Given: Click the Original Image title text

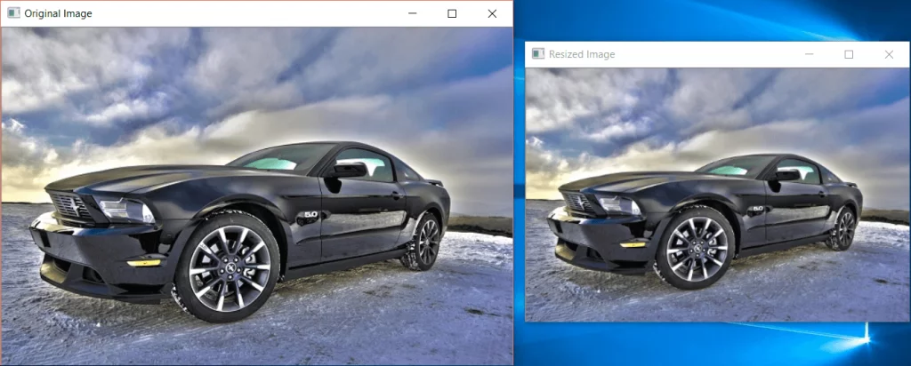Looking at the screenshot, I should [x=58, y=13].
